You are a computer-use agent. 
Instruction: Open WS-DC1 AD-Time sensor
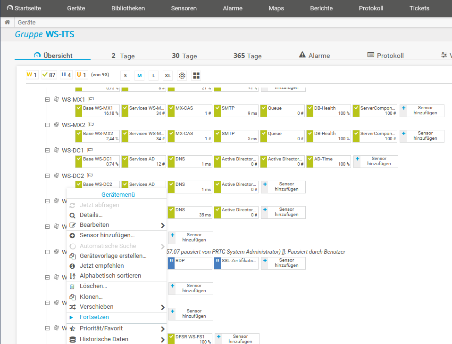point(328,161)
